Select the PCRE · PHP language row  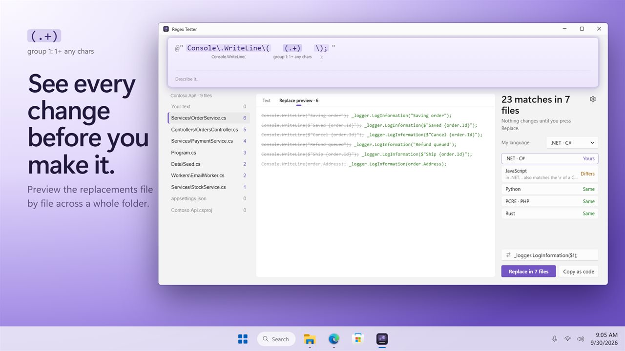(x=550, y=201)
